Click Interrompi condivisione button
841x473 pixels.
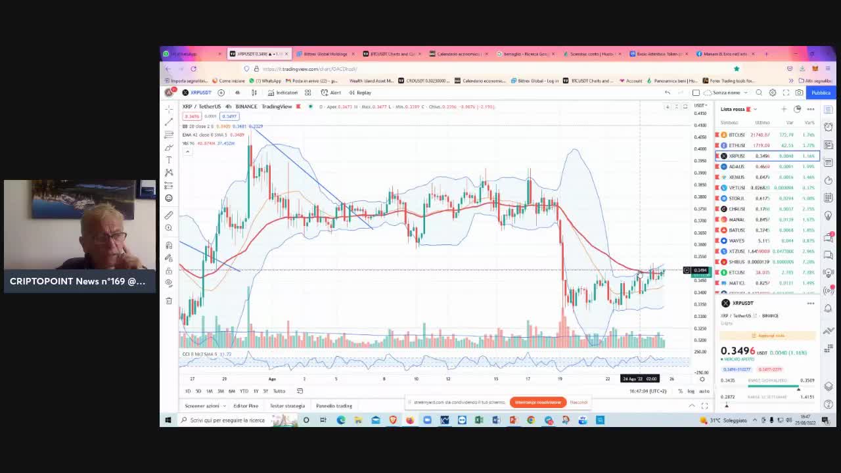point(537,402)
